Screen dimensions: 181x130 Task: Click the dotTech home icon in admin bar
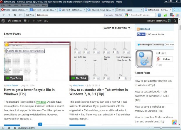[x=9, y=21]
